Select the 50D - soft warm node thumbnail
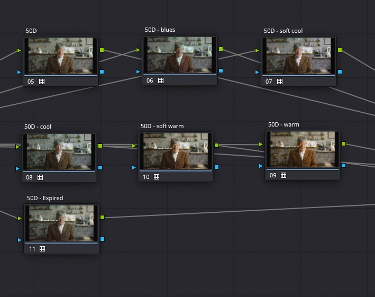 [176, 150]
